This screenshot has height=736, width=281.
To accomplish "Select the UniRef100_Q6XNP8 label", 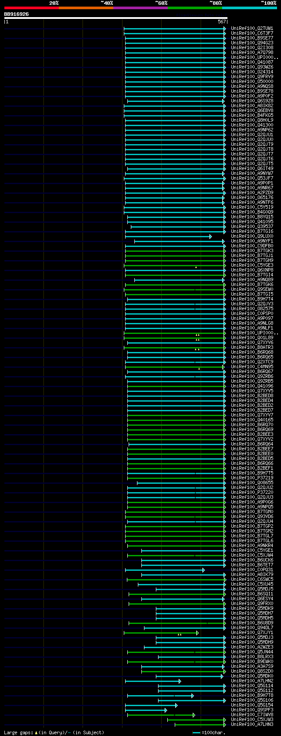I will click(x=252, y=270).
